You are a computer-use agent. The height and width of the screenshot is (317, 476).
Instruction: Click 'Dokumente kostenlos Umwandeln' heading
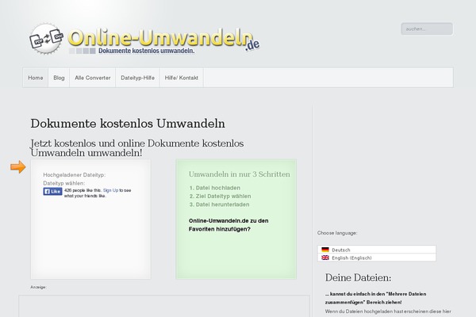128,124
